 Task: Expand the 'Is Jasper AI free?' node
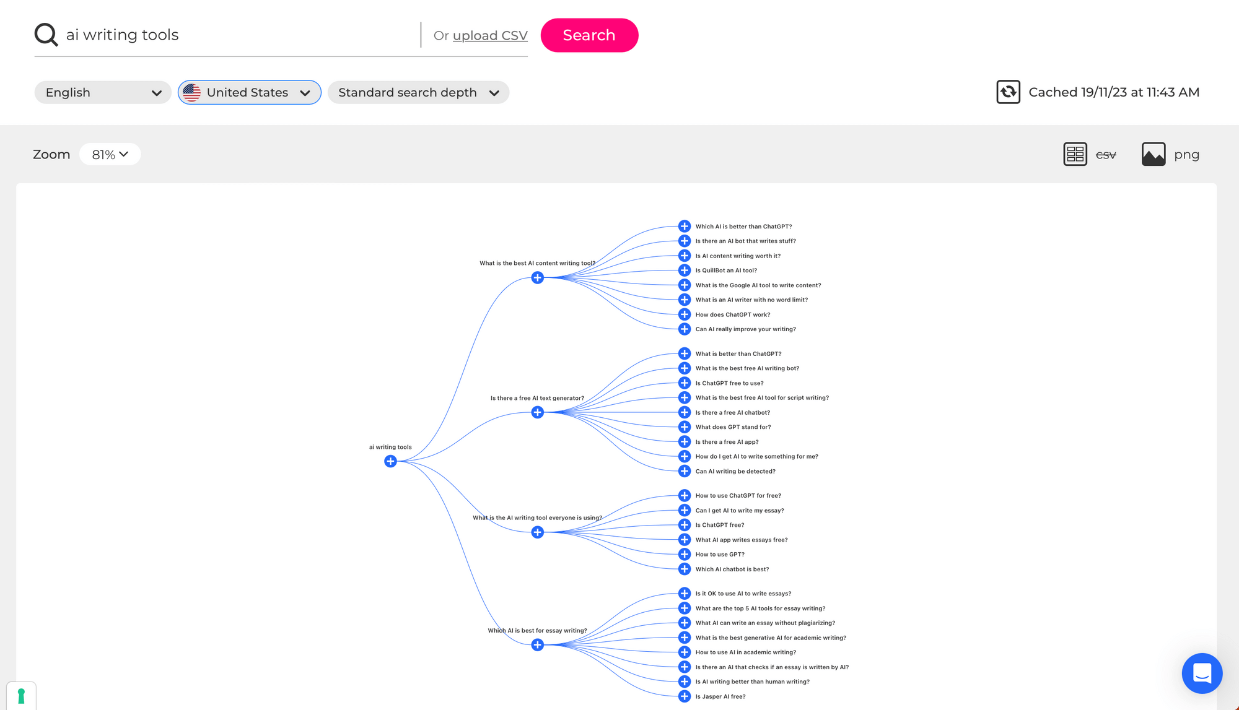685,696
